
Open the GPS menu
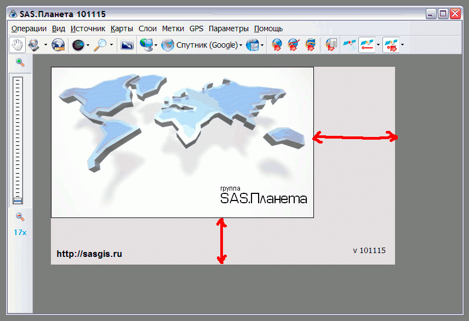[x=196, y=28]
